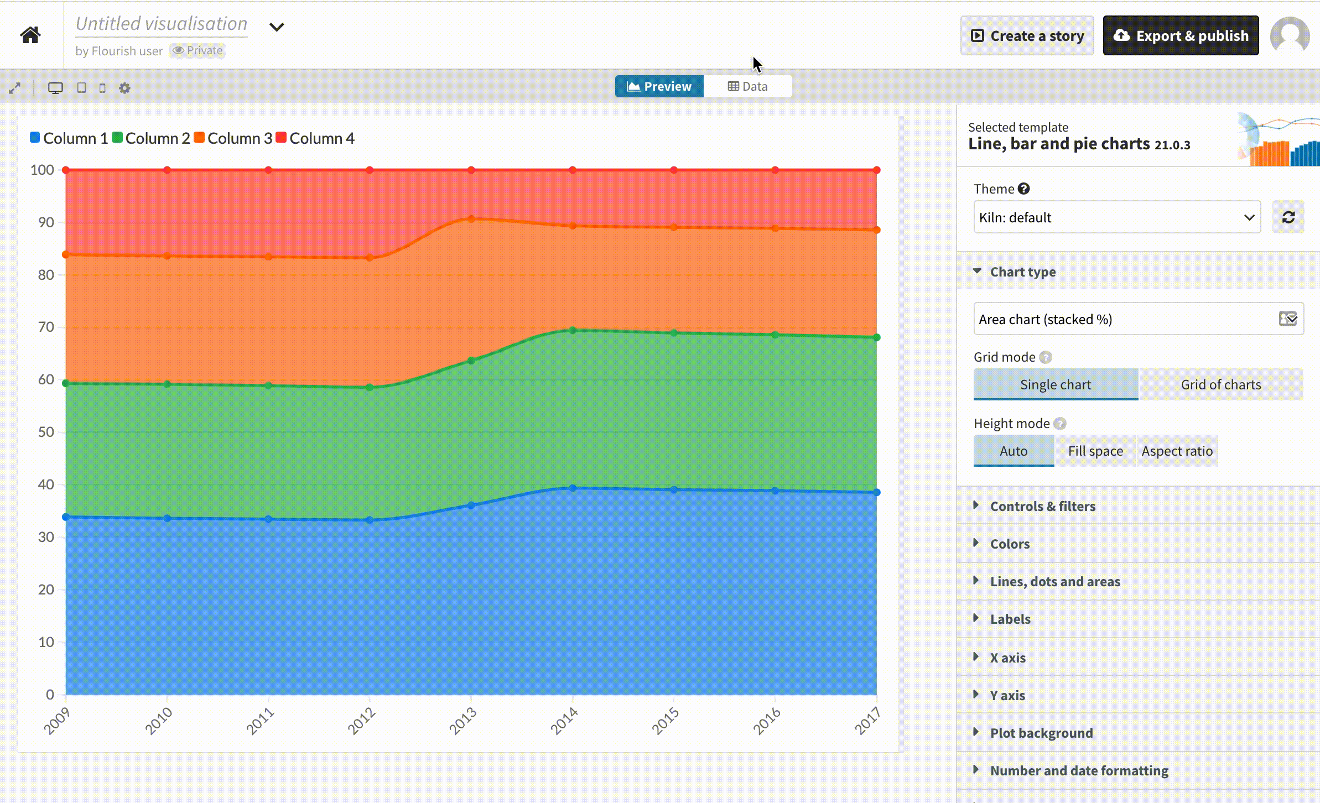Open the Kiln: default theme dropdown
The width and height of the screenshot is (1320, 803).
click(x=1116, y=217)
